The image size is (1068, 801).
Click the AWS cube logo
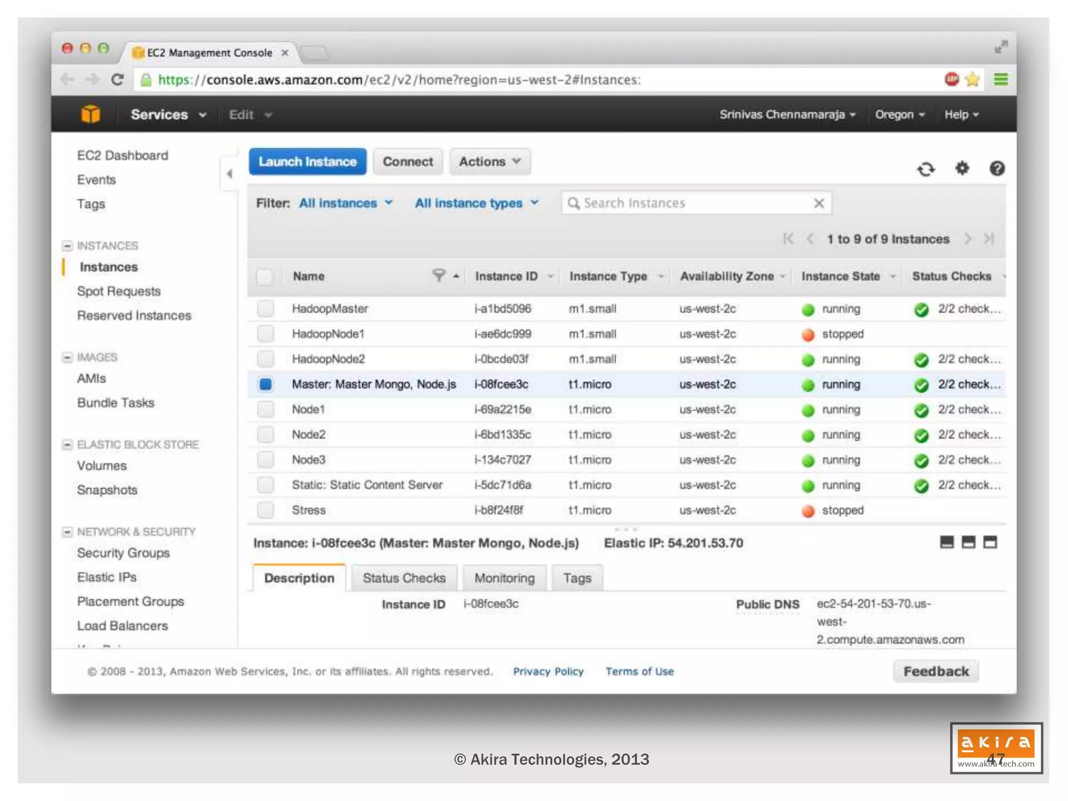(x=91, y=114)
